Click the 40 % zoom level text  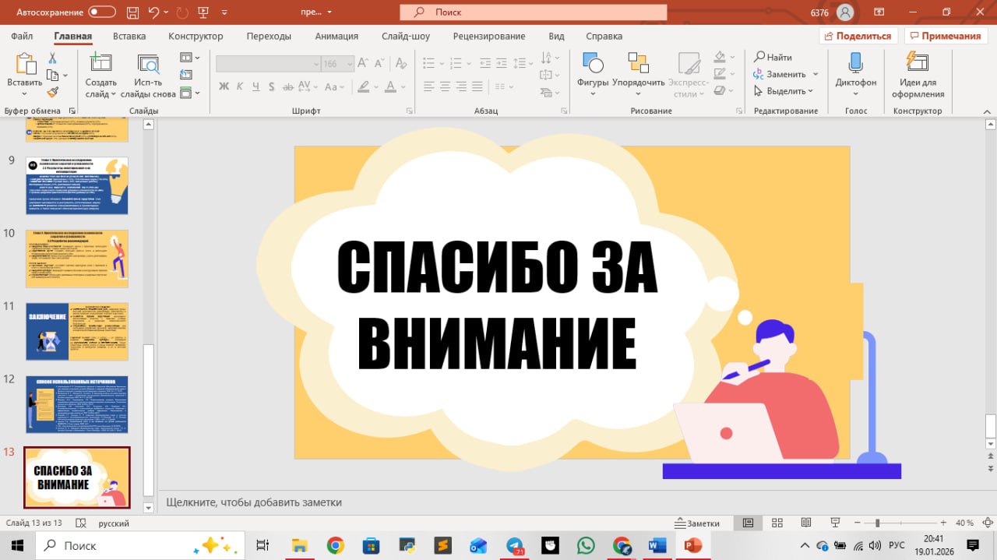click(964, 523)
